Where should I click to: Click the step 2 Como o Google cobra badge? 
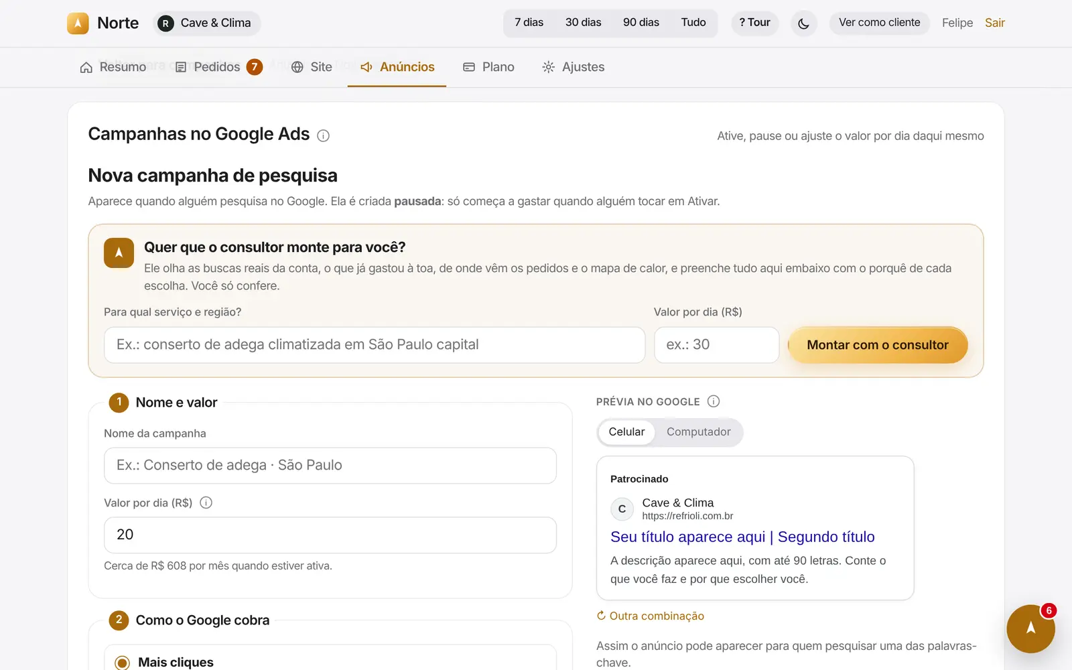point(119,620)
